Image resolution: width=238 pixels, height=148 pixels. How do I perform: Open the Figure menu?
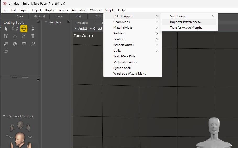[24, 10]
